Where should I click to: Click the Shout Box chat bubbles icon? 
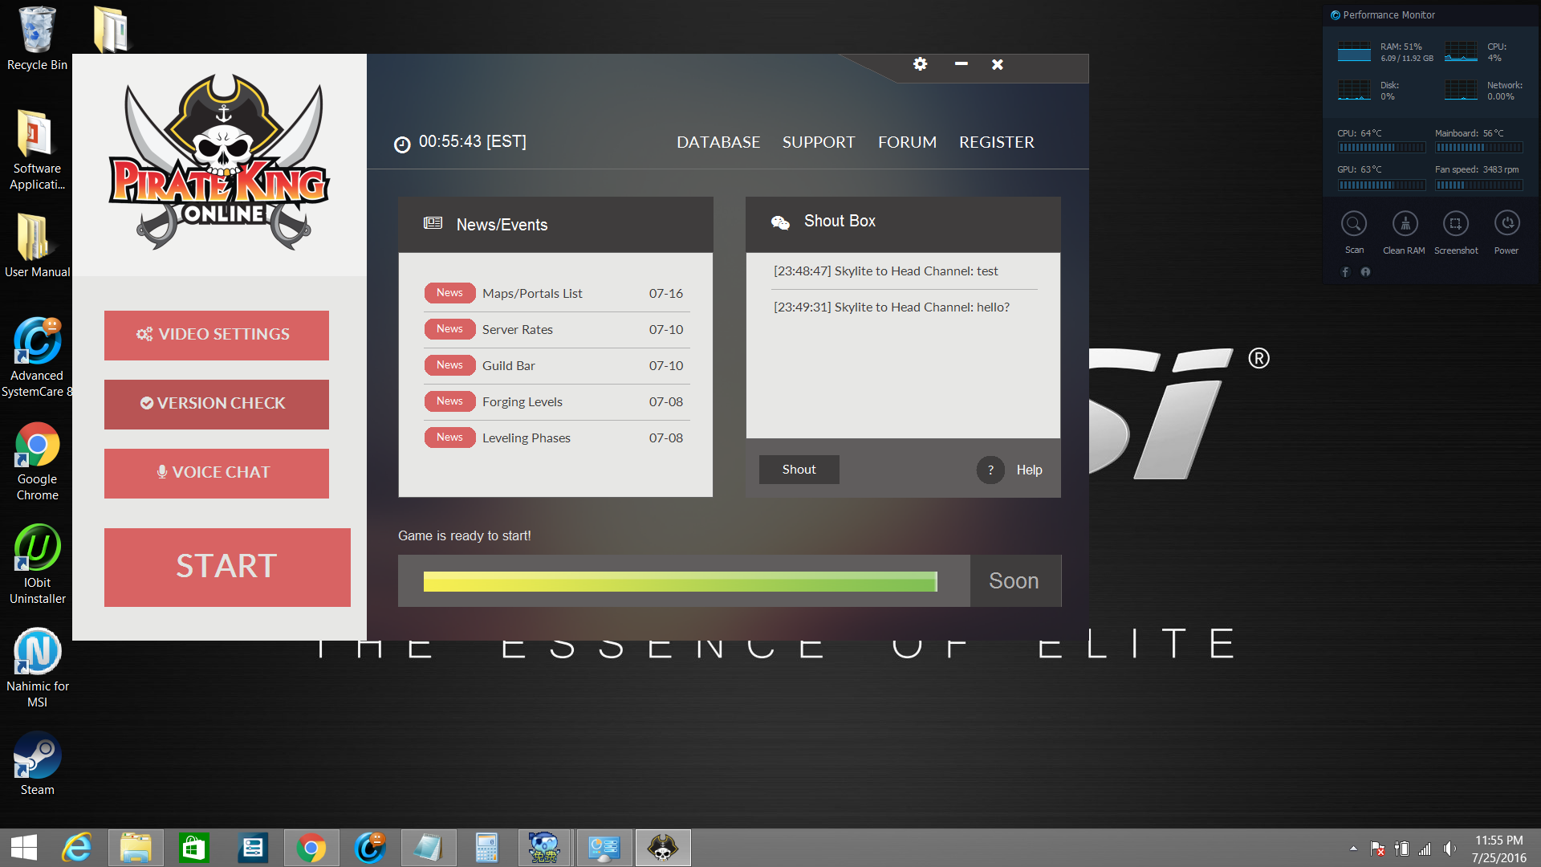[780, 222]
